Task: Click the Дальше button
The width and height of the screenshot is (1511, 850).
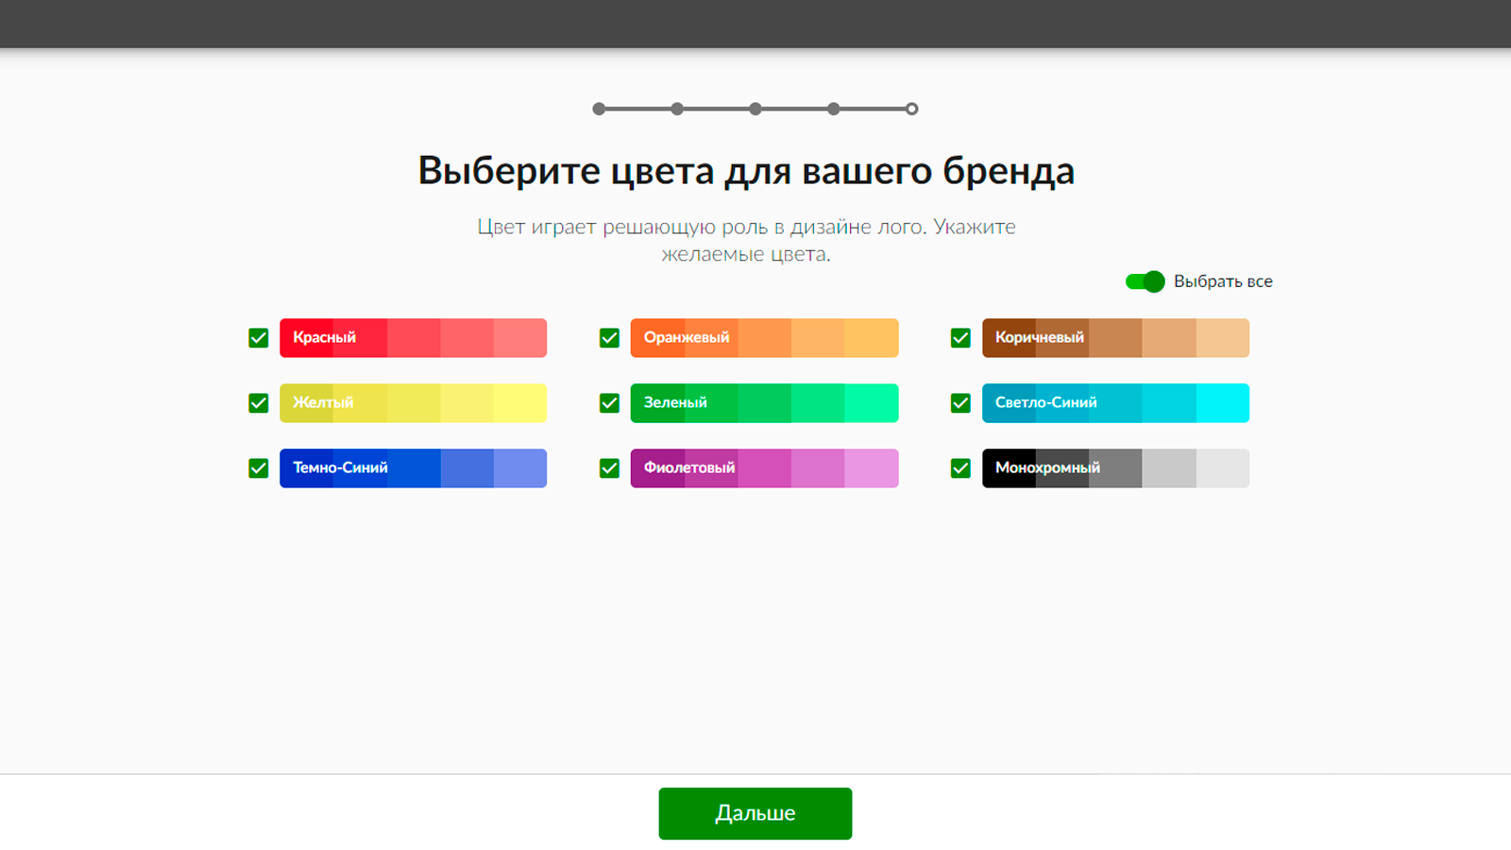Action: 755,813
